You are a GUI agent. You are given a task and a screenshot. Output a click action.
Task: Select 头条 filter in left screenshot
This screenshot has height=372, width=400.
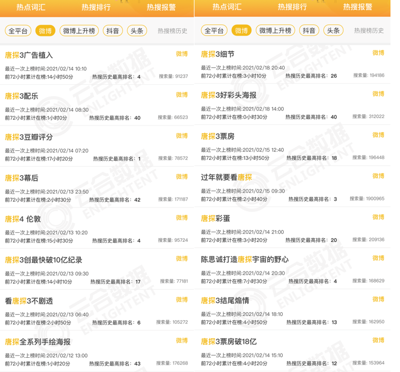pyautogui.click(x=137, y=31)
